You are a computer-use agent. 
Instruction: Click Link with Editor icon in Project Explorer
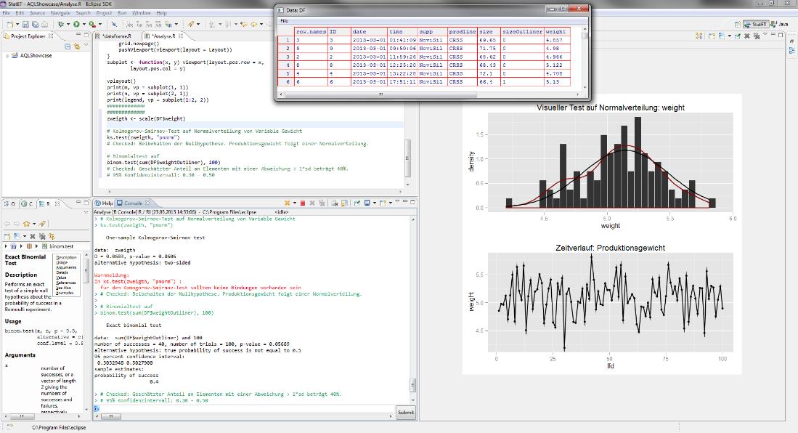[77, 46]
